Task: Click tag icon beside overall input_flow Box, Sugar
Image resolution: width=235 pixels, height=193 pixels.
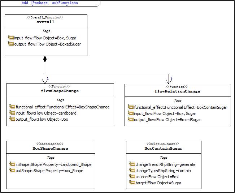Action: pyautogui.click(x=11, y=38)
